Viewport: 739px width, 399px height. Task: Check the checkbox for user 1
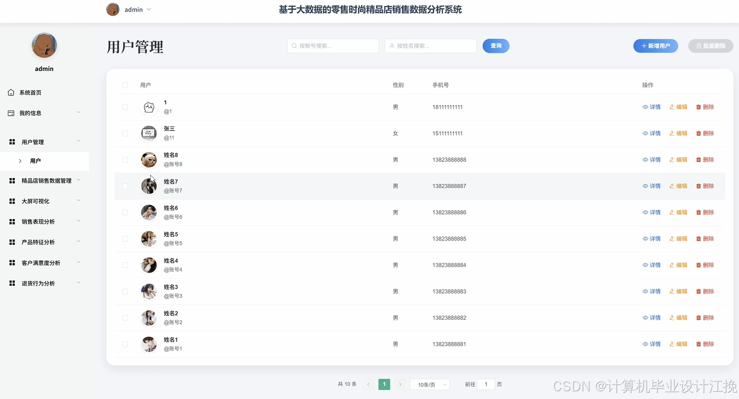tap(125, 107)
